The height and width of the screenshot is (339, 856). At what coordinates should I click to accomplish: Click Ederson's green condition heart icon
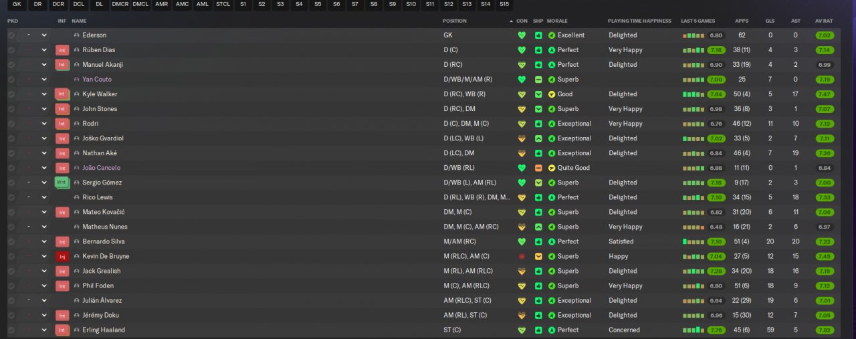[522, 35]
